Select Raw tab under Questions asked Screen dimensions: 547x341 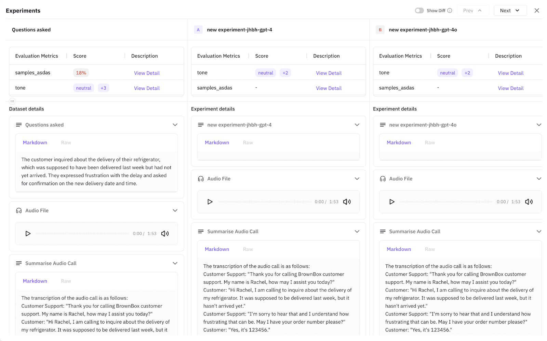(x=66, y=143)
